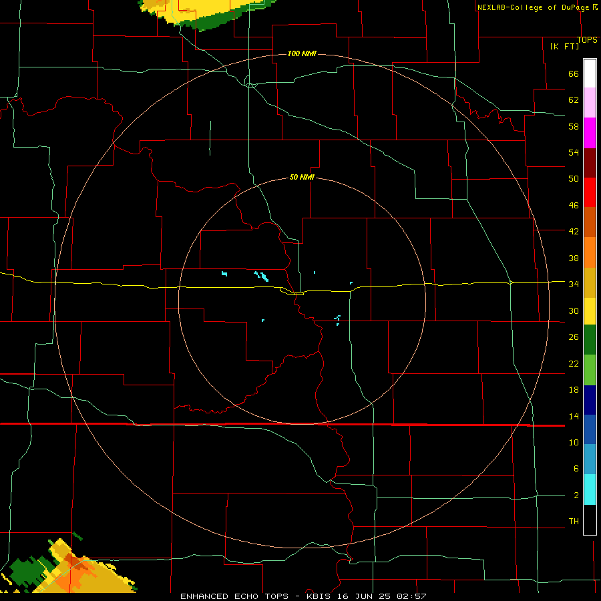Click the legend value 30
Viewport: 601px width, 601px height.
[x=574, y=311]
